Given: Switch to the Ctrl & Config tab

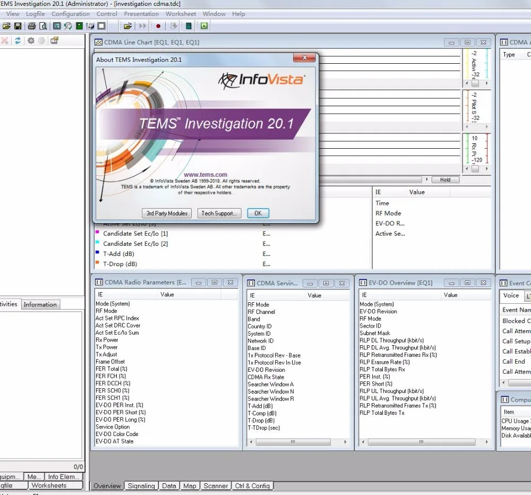Looking at the screenshot, I should click(x=252, y=486).
